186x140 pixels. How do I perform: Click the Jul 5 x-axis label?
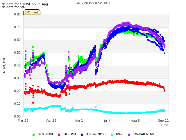[107, 121]
